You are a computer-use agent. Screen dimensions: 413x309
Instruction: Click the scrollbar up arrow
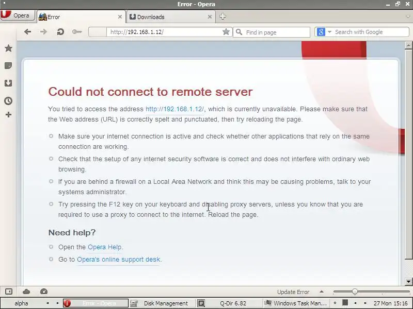408,45
